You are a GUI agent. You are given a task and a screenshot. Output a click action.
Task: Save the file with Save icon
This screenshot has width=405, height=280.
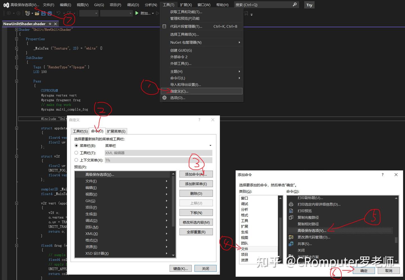coord(43,13)
